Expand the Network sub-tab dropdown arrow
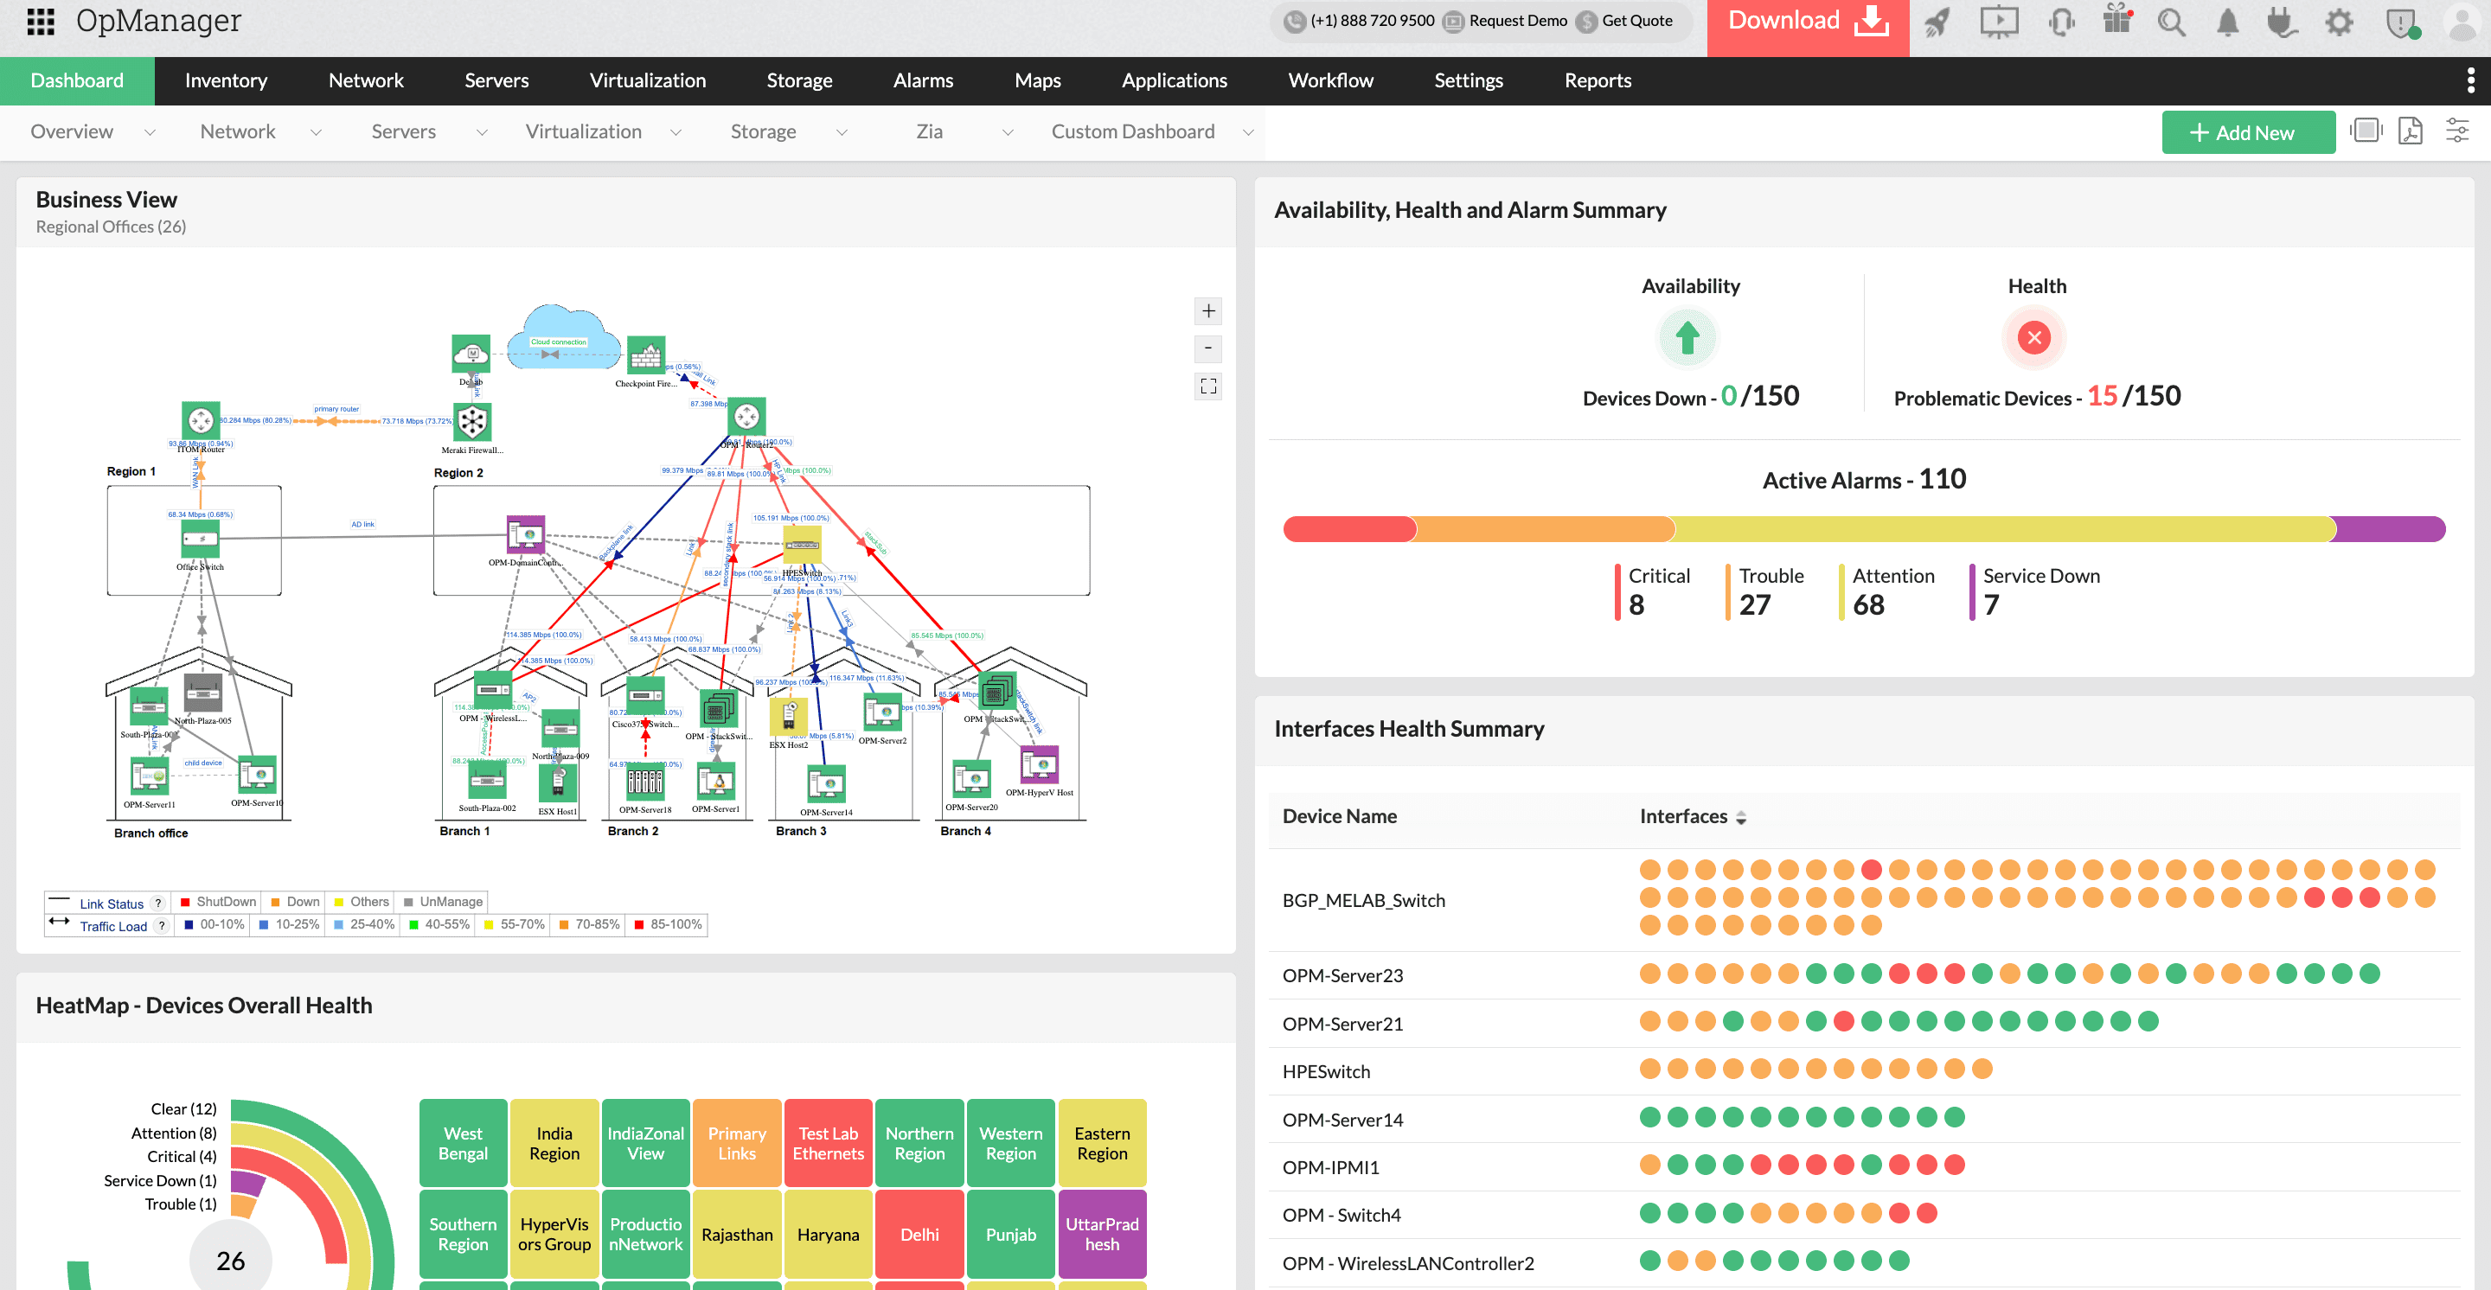Image resolution: width=2491 pixels, height=1290 pixels. tap(315, 132)
